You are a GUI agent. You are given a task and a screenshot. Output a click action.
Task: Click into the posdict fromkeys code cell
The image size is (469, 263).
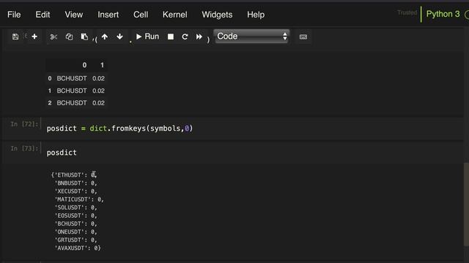point(251,129)
